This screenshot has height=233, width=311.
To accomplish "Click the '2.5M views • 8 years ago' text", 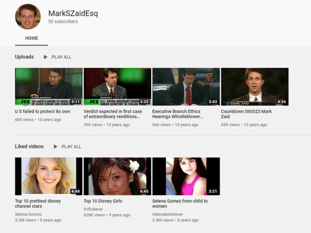I will 175,220.
